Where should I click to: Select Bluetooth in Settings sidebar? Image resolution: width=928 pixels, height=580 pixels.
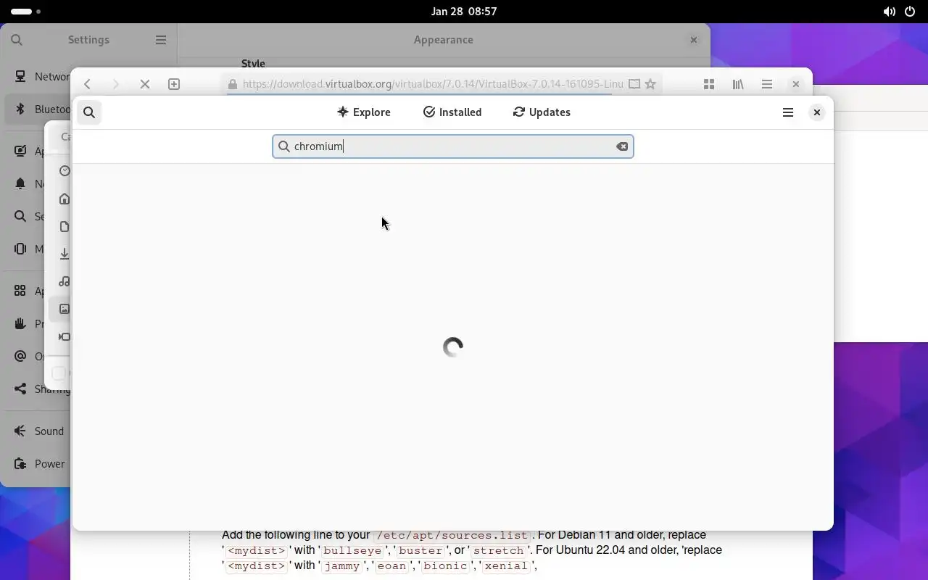tap(38, 109)
